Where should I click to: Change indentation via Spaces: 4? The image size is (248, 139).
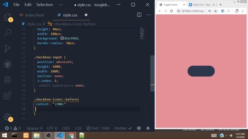[x=34, y=128]
